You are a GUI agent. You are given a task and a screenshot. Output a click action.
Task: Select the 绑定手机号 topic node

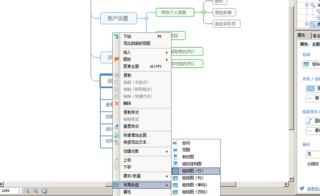(x=226, y=24)
